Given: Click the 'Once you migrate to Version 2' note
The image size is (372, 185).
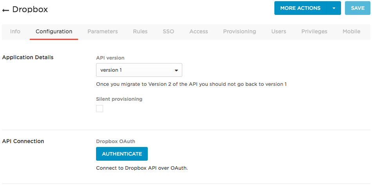Looking at the screenshot, I should point(191,84).
